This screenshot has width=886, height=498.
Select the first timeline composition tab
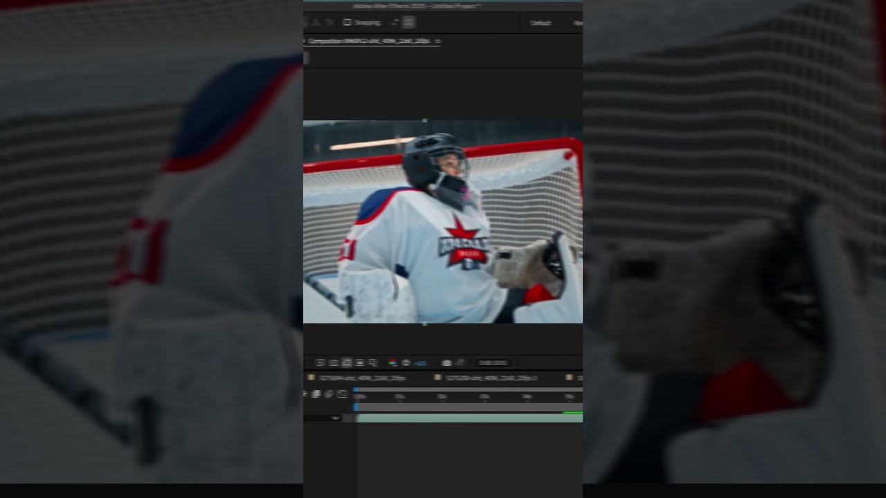click(356, 378)
